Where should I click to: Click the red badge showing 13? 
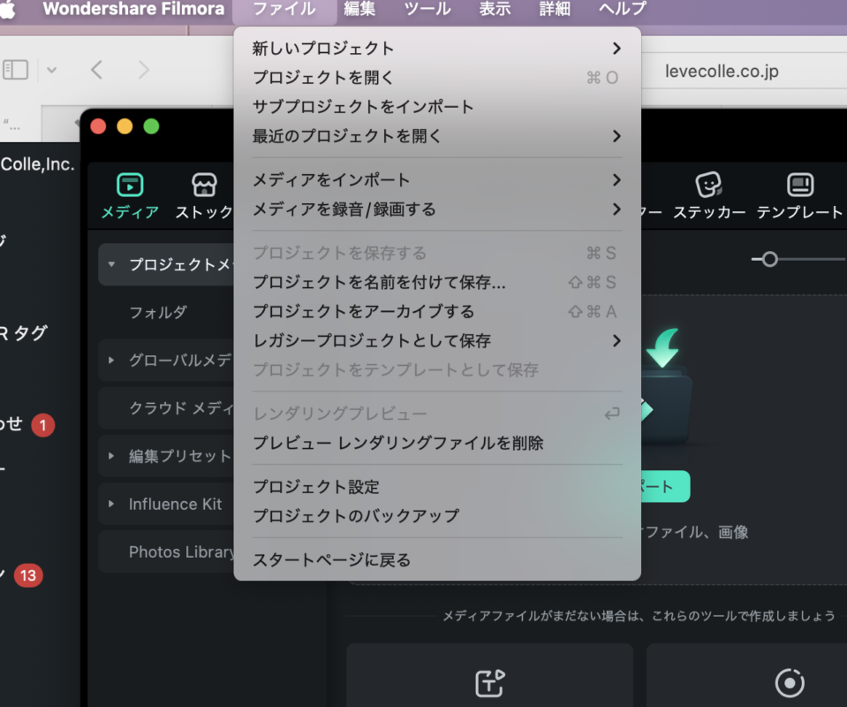pos(28,575)
